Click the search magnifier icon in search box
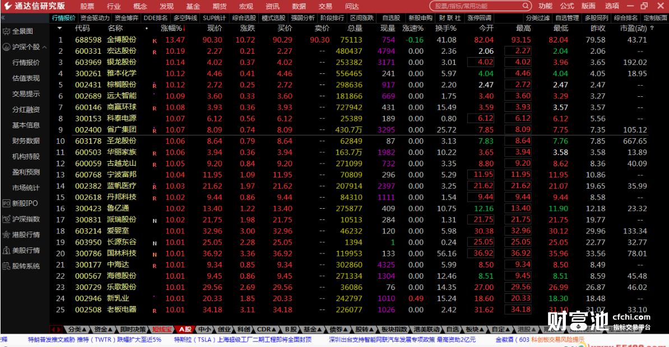This screenshot has height=347, width=669. coord(525,6)
